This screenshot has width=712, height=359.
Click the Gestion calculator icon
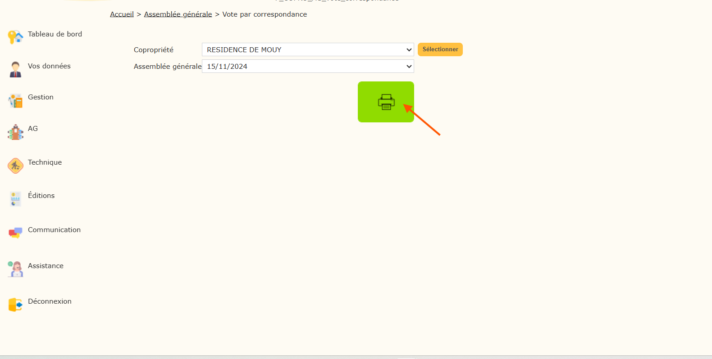pos(15,101)
